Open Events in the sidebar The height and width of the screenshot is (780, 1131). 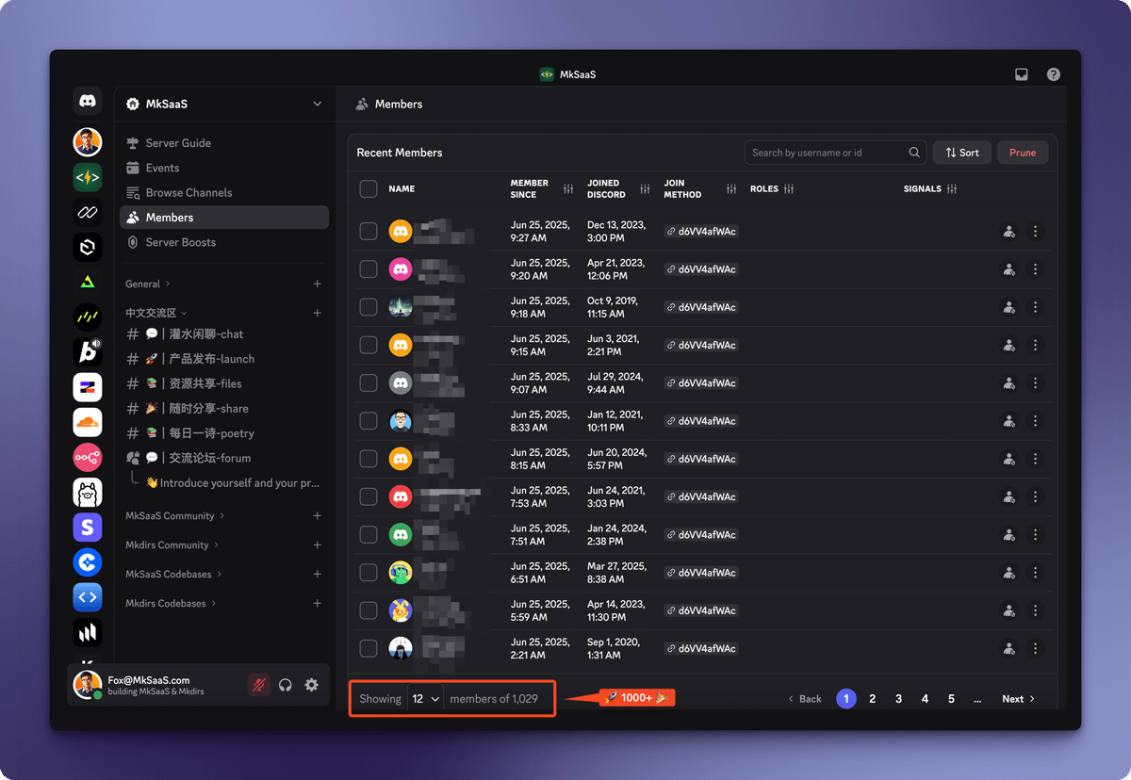[x=224, y=168]
